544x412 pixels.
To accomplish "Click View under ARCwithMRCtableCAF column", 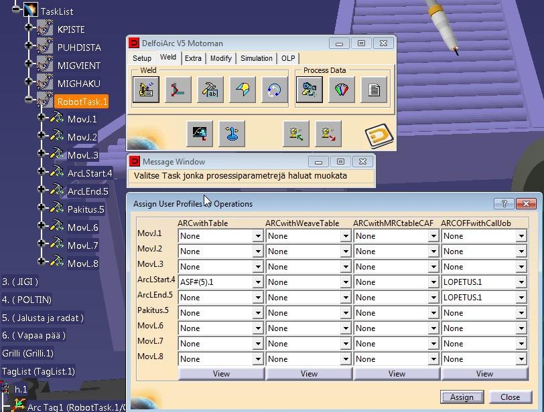I will point(397,374).
